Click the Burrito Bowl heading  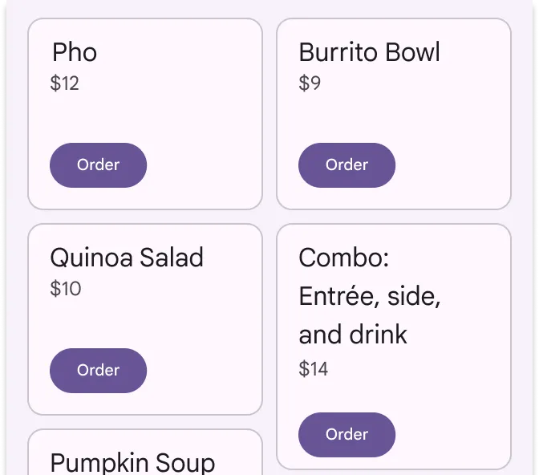[x=369, y=53]
